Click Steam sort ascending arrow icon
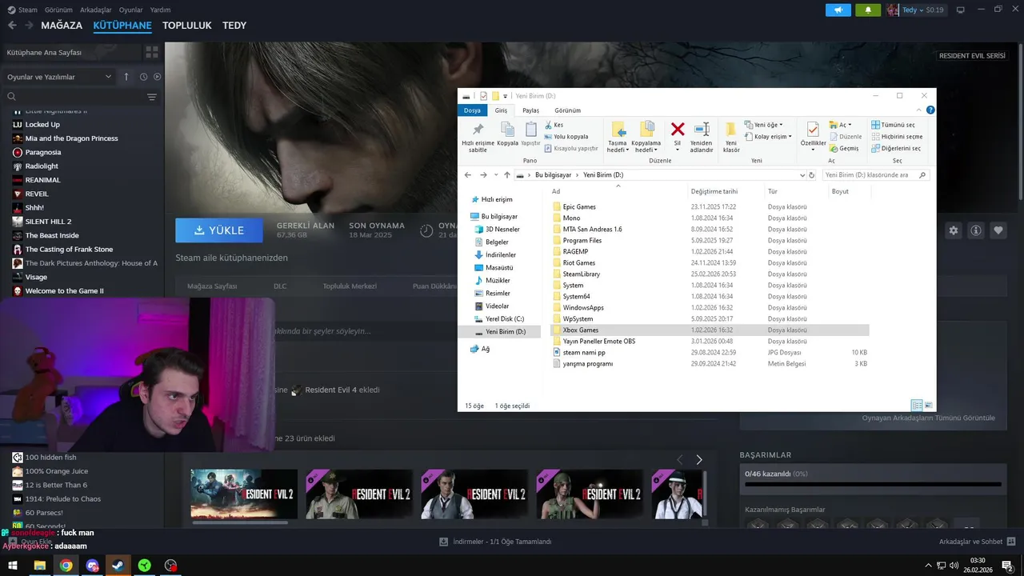Viewport: 1024px width, 576px height. (126, 77)
